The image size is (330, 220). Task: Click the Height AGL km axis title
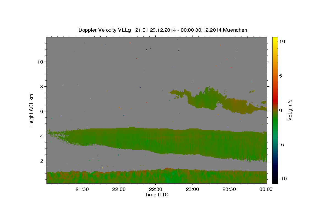pos(32,110)
